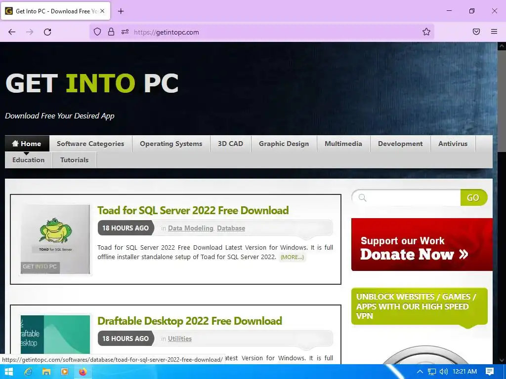This screenshot has height=379, width=506.
Task: Open the tracking protection shield icon
Action: click(x=97, y=32)
